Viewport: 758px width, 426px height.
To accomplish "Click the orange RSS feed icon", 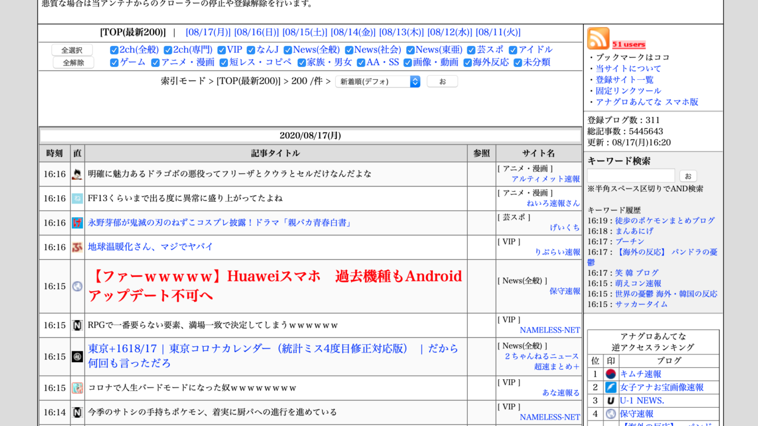I will pyautogui.click(x=598, y=38).
